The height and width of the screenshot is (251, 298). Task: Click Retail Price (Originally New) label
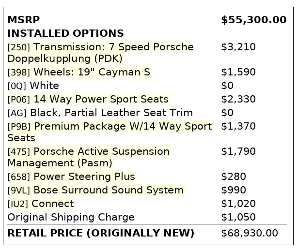click(101, 234)
